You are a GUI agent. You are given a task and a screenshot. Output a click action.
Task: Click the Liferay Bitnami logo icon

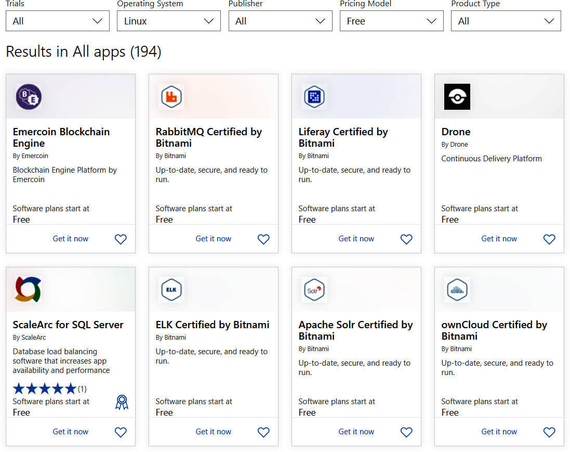click(x=314, y=97)
